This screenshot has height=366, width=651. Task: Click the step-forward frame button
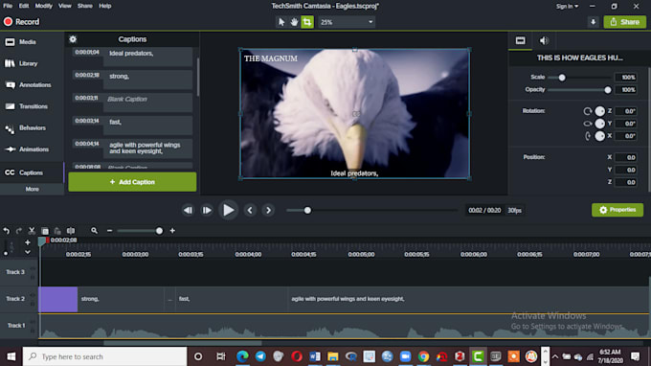coord(207,210)
